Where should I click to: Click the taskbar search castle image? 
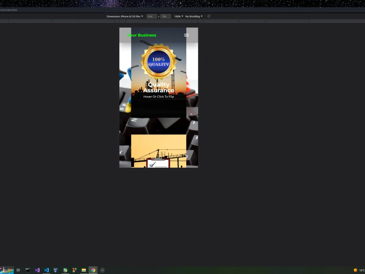coord(7,270)
